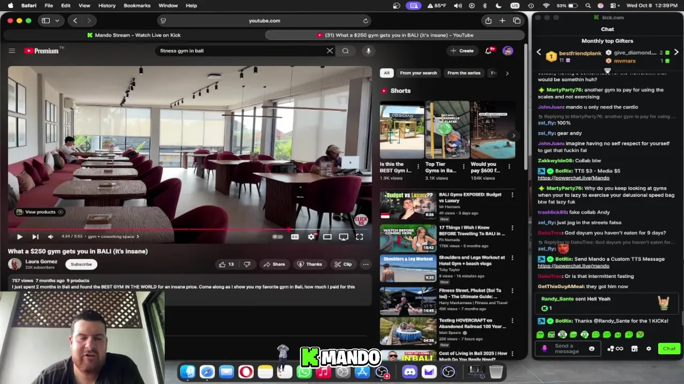
Task: Open the YouTube hamburger guide menu
Action: tap(12, 51)
